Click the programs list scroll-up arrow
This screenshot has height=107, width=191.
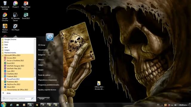(35, 39)
